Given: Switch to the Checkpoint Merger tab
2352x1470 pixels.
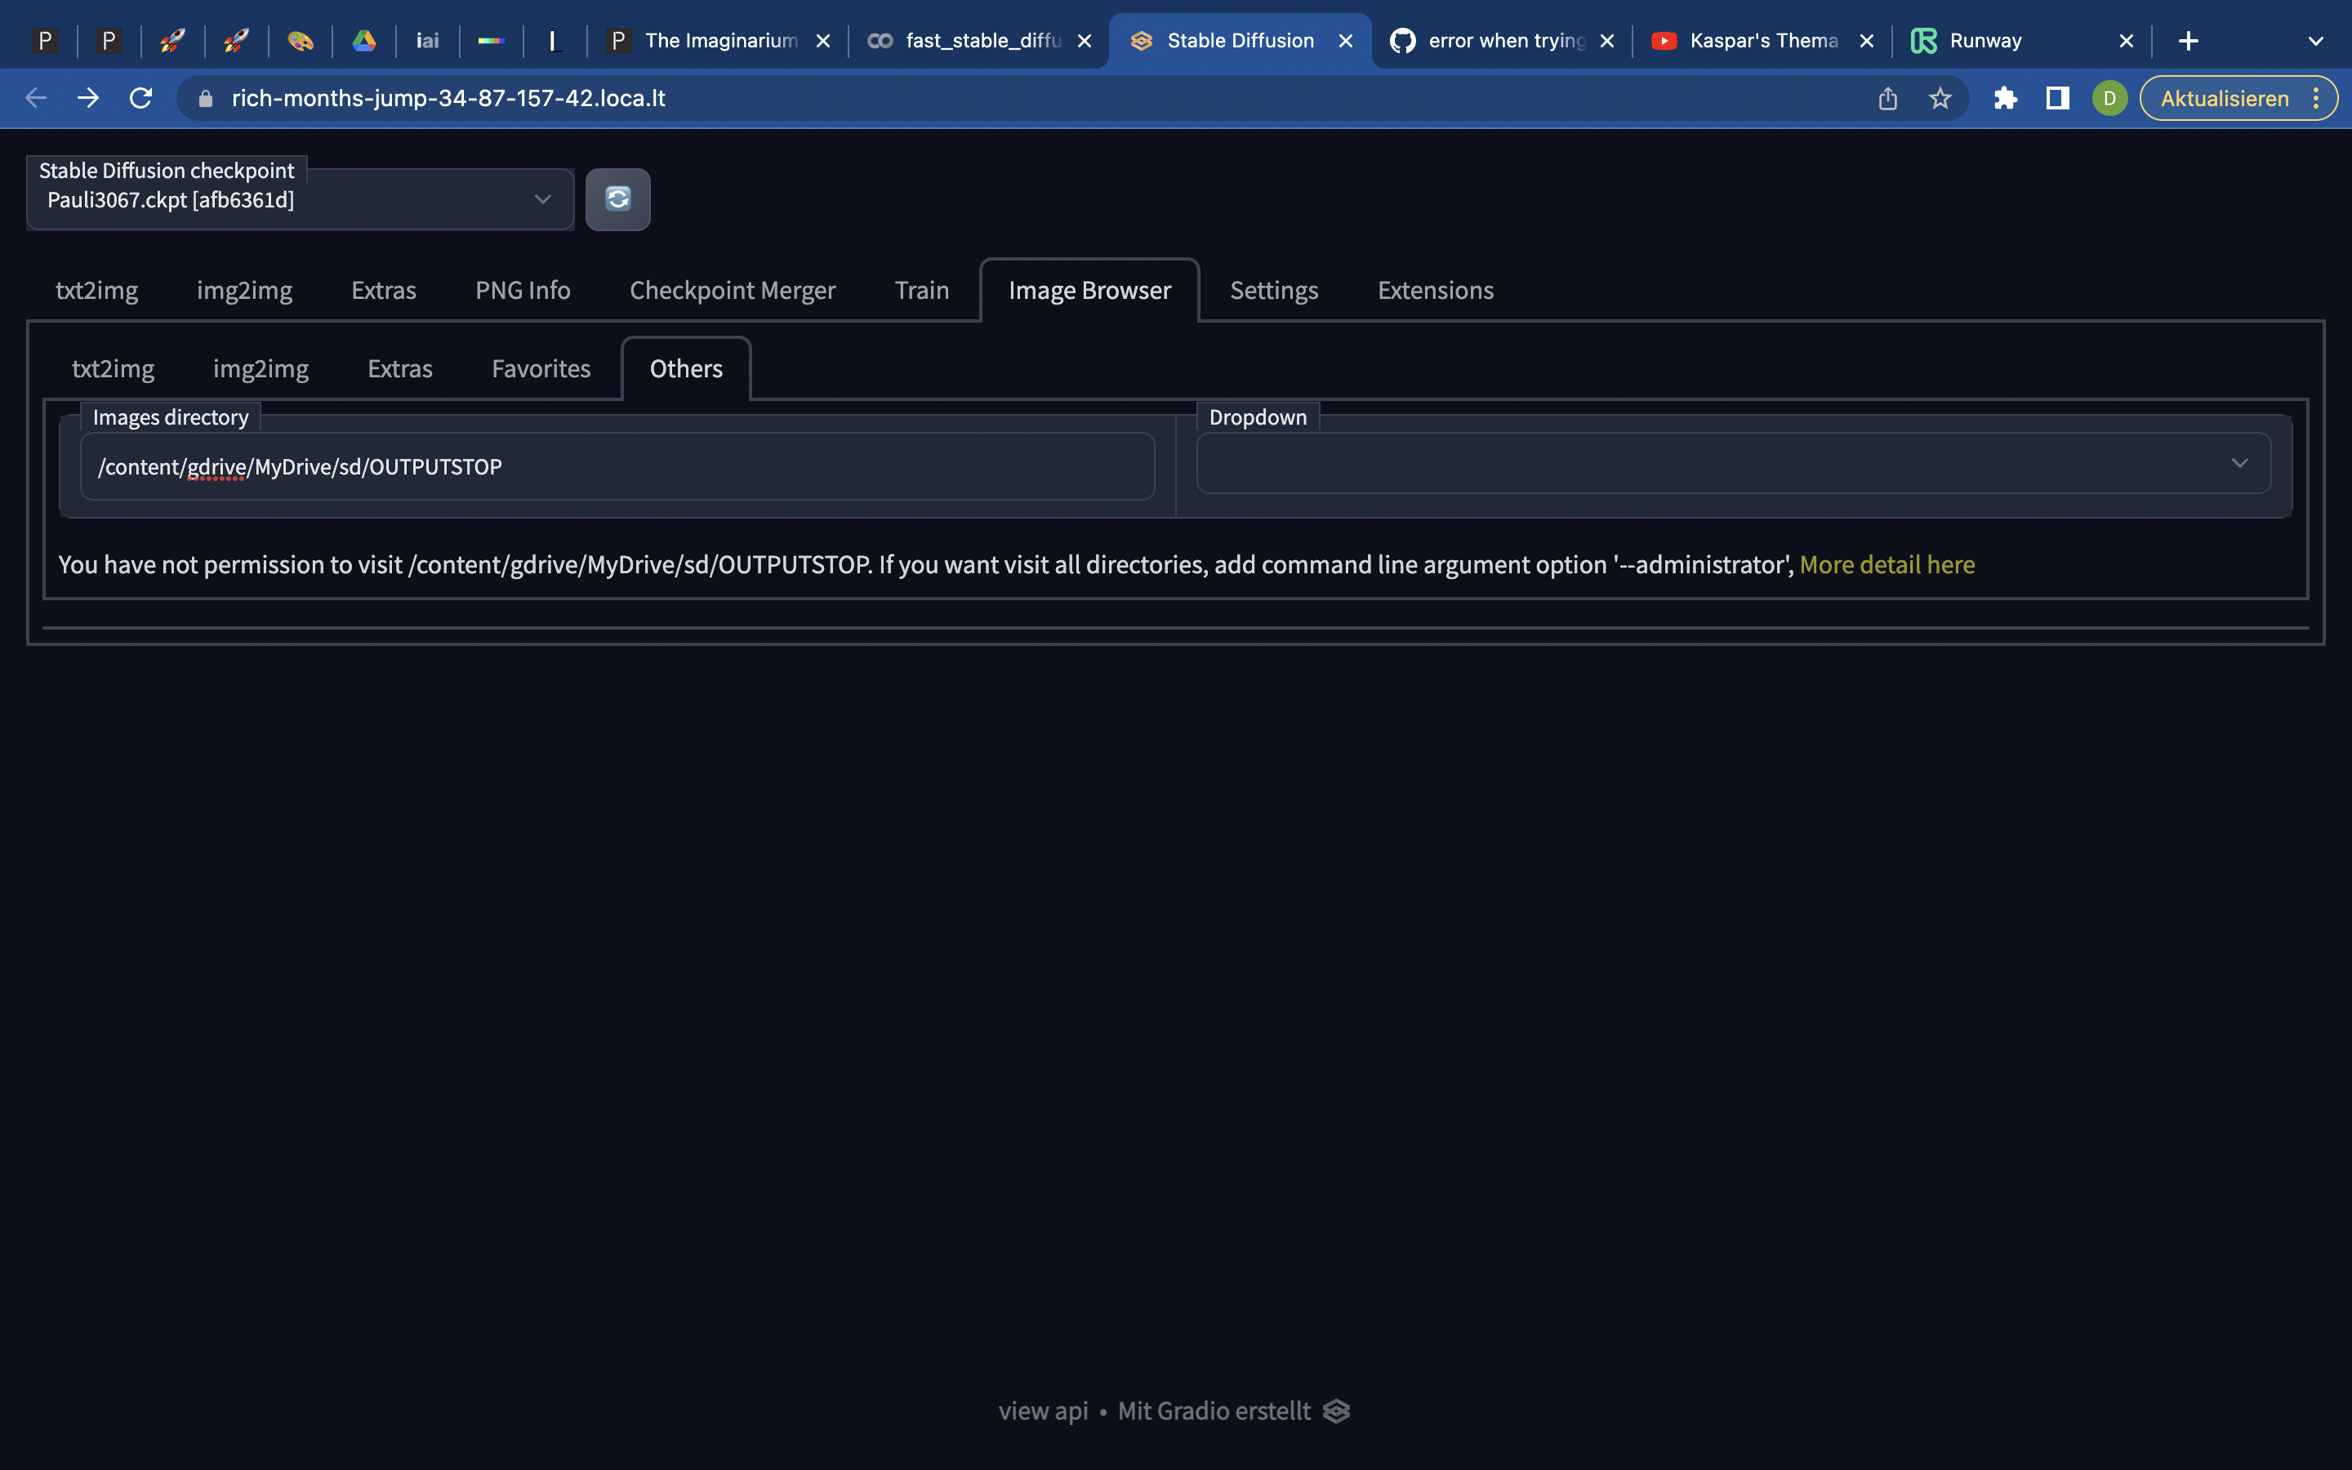Looking at the screenshot, I should [x=732, y=290].
